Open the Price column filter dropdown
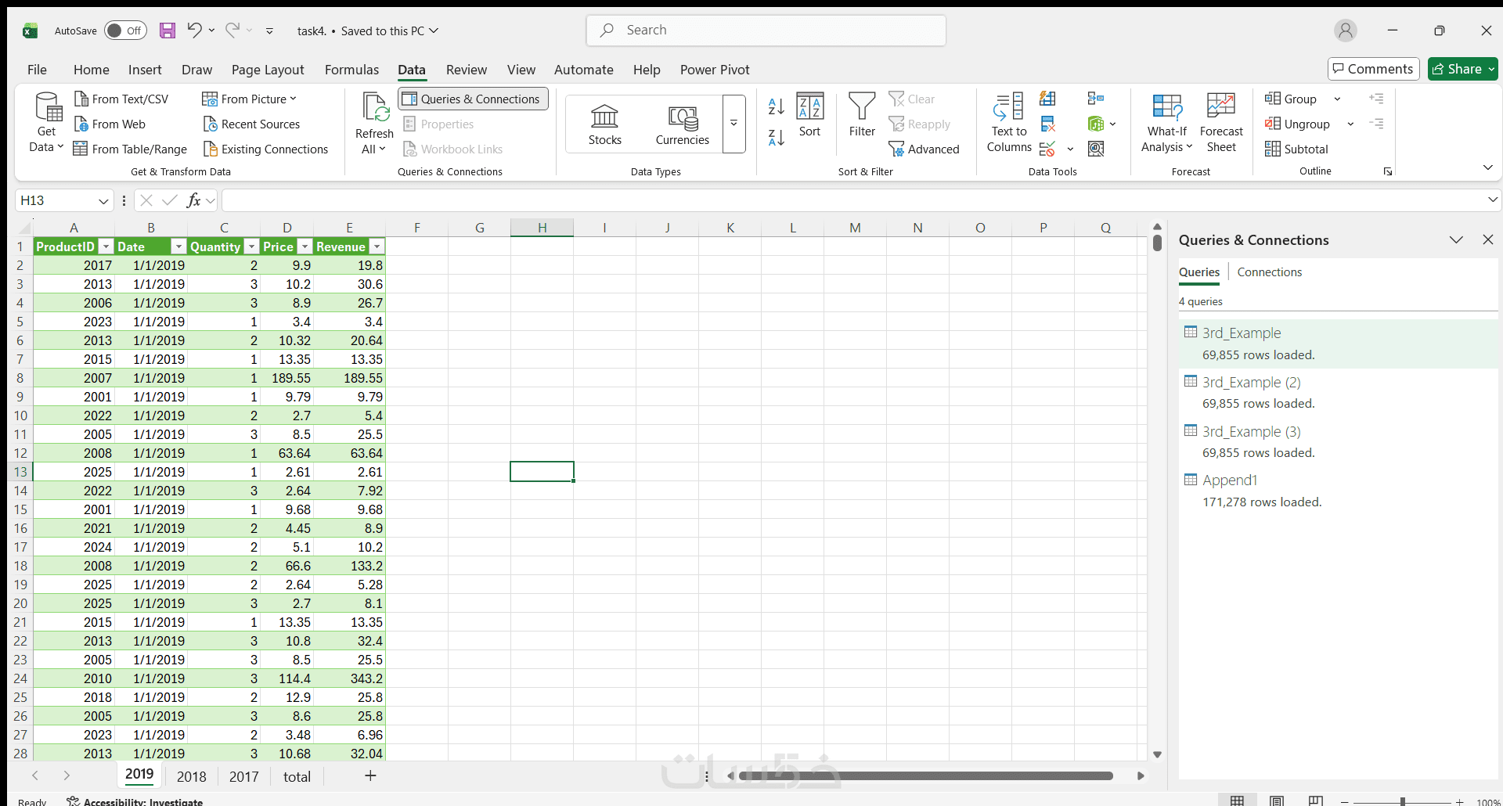This screenshot has height=806, width=1503. (305, 246)
